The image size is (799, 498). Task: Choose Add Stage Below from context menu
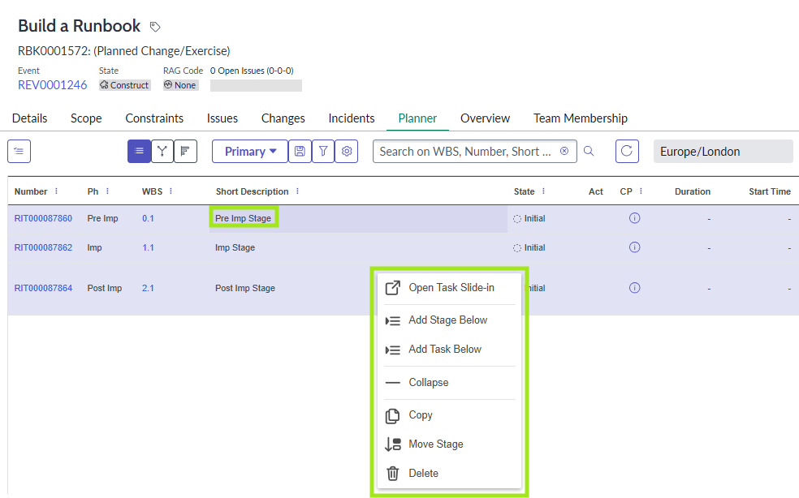pyautogui.click(x=447, y=320)
